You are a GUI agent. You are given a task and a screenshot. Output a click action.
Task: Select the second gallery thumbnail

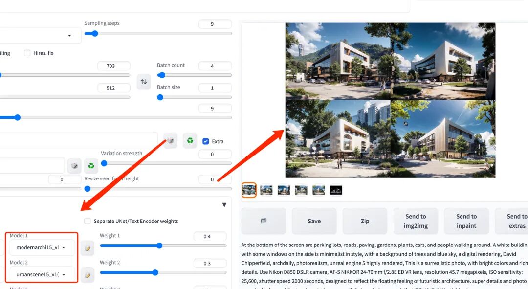click(x=266, y=190)
